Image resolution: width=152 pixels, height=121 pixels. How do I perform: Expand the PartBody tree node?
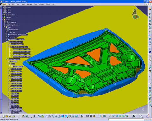click(3, 17)
